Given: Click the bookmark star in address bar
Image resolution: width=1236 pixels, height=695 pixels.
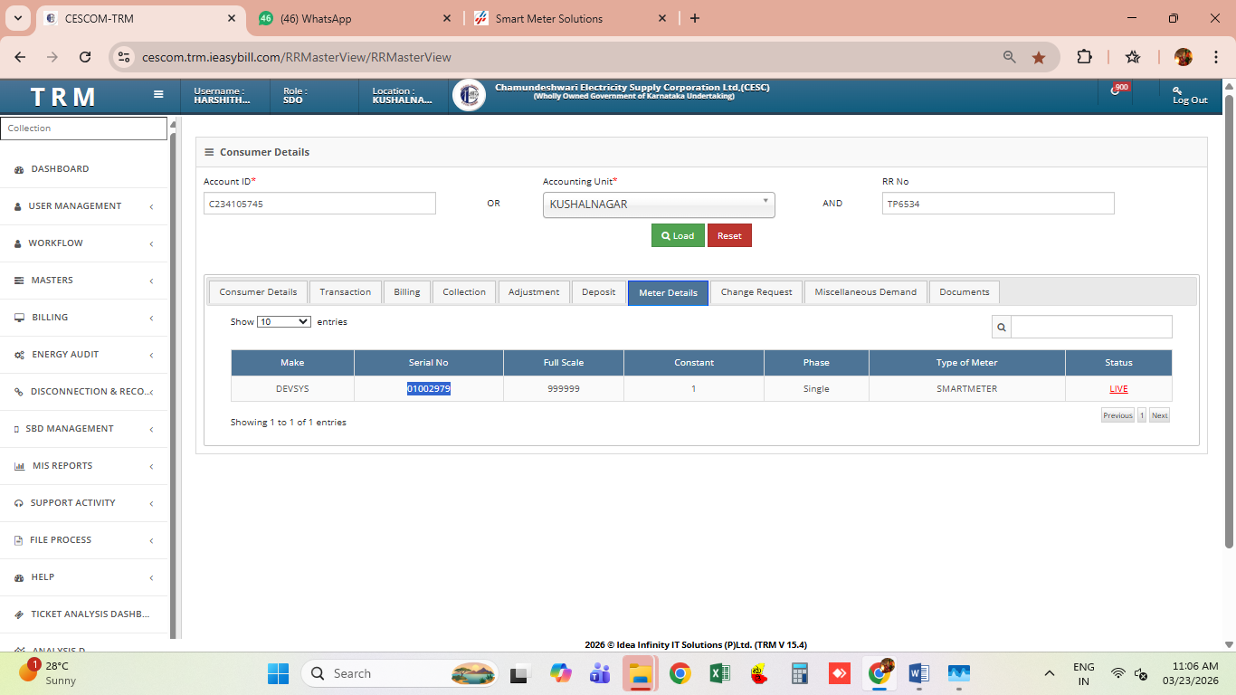Looking at the screenshot, I should pyautogui.click(x=1039, y=57).
